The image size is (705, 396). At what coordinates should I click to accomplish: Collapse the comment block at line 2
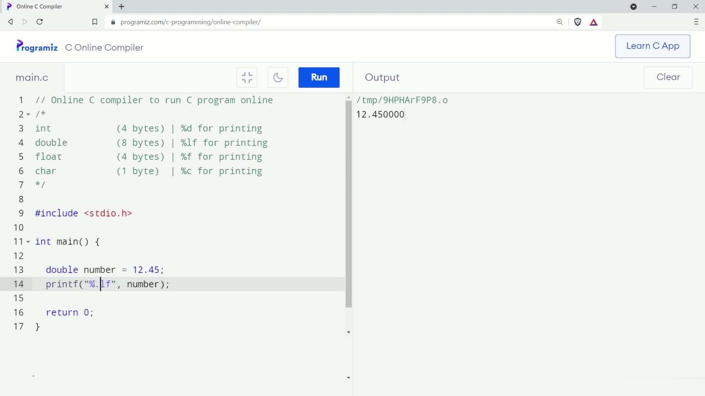[x=28, y=114]
